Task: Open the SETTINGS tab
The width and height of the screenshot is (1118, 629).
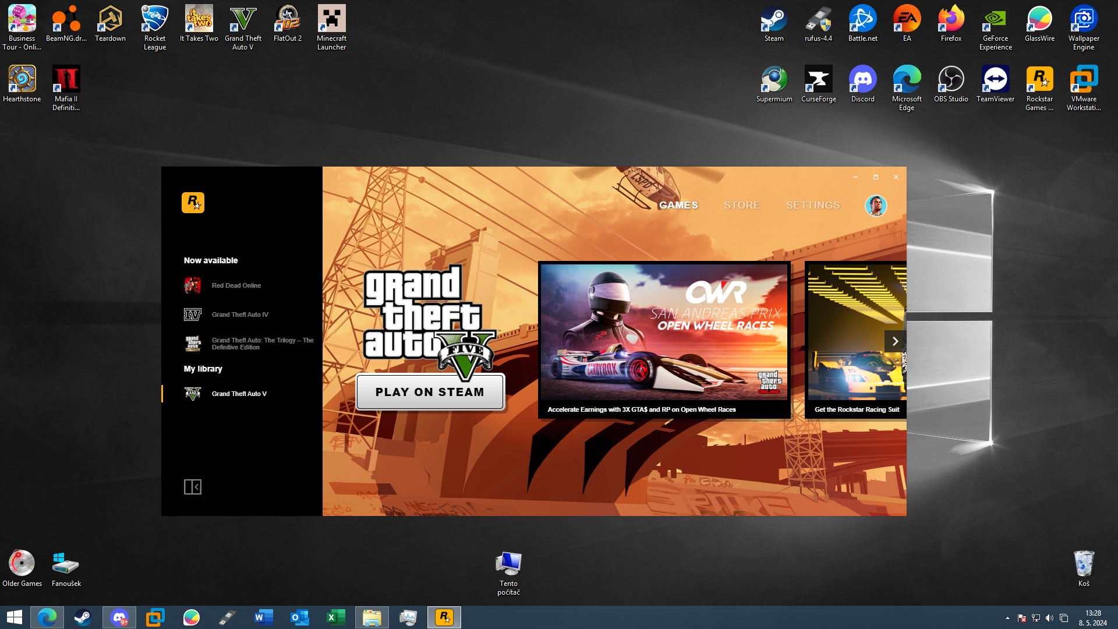Action: pyautogui.click(x=813, y=205)
